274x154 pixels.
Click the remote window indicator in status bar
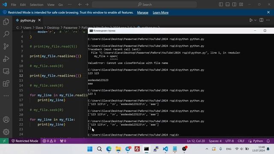(4, 141)
